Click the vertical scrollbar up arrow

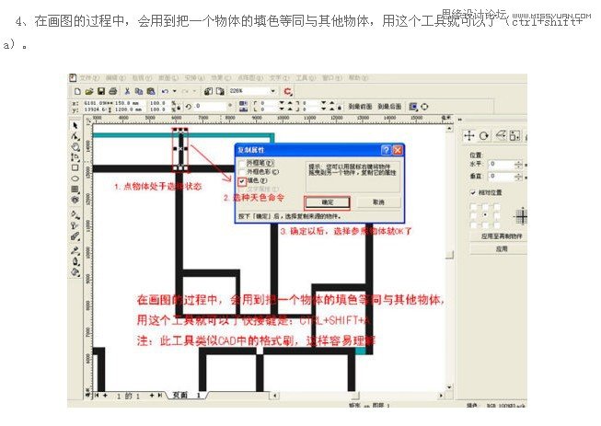450,129
